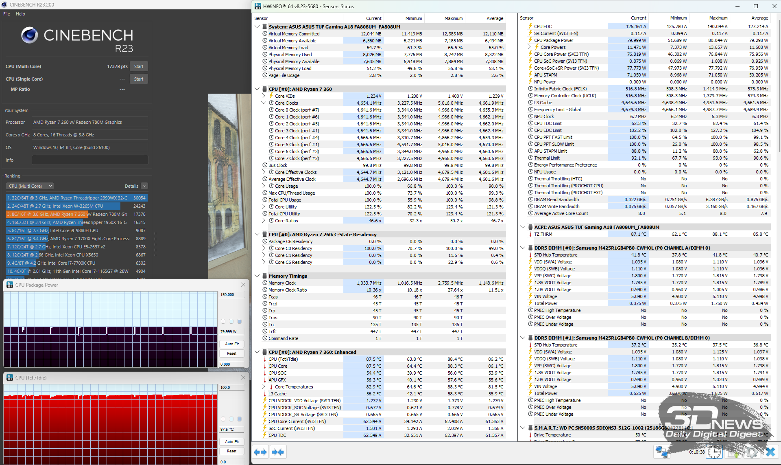Expand the Core VIDs row
The height and width of the screenshot is (465, 781).
click(264, 96)
